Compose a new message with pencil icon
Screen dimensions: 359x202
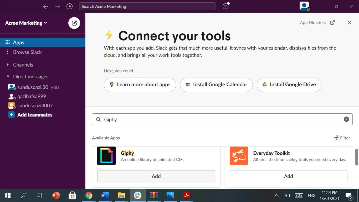pos(74,23)
